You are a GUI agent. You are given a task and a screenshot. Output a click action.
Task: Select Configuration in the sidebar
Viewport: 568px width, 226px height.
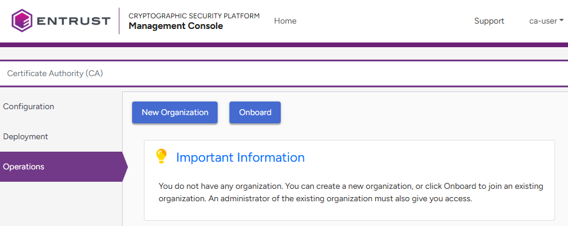[x=29, y=106]
